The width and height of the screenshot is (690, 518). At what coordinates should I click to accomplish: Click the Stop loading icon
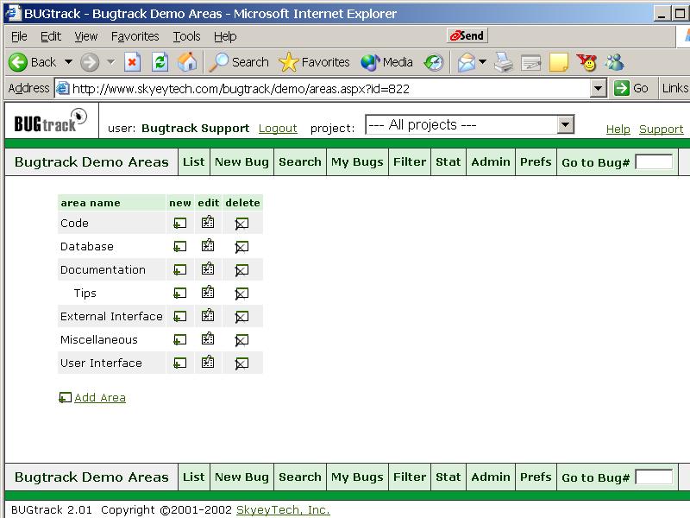(x=132, y=62)
